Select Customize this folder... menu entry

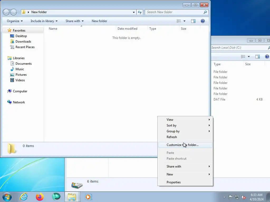pyautogui.click(x=185, y=145)
